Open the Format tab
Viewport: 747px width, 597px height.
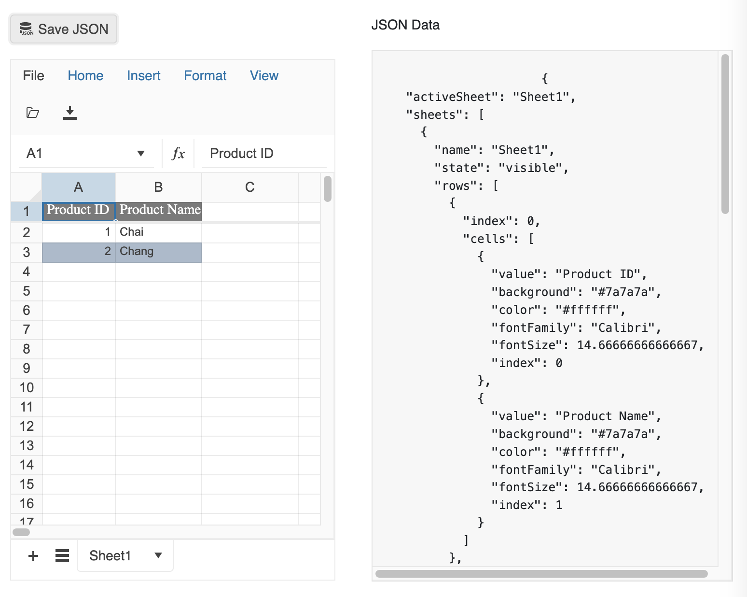(x=205, y=76)
